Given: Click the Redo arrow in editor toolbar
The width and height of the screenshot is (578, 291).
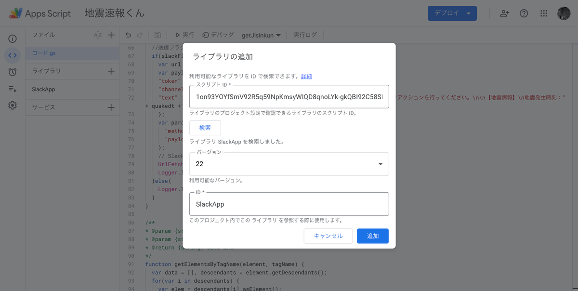Looking at the screenshot, I should [140, 35].
